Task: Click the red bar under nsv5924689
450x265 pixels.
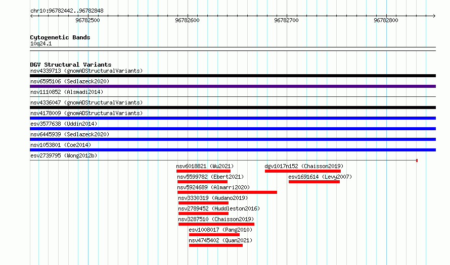Action: pos(228,192)
